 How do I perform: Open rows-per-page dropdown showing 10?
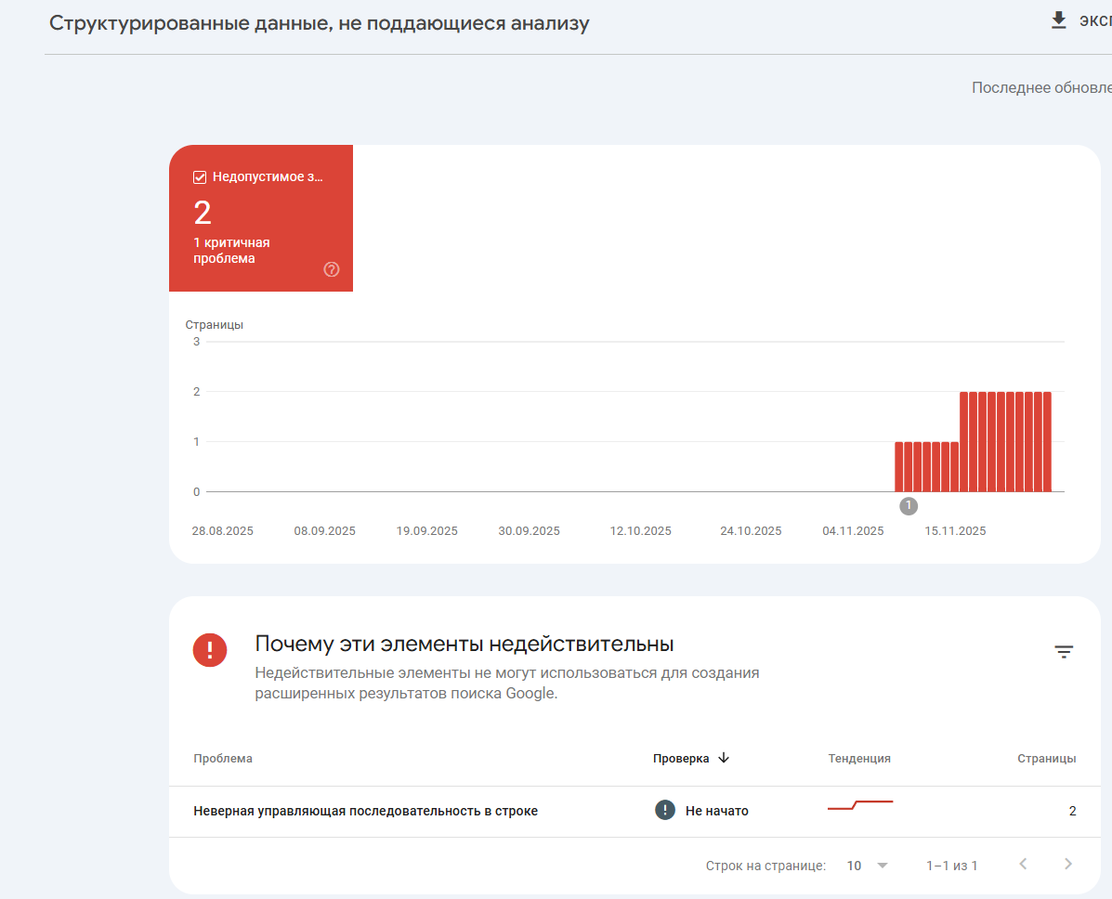pos(868,866)
